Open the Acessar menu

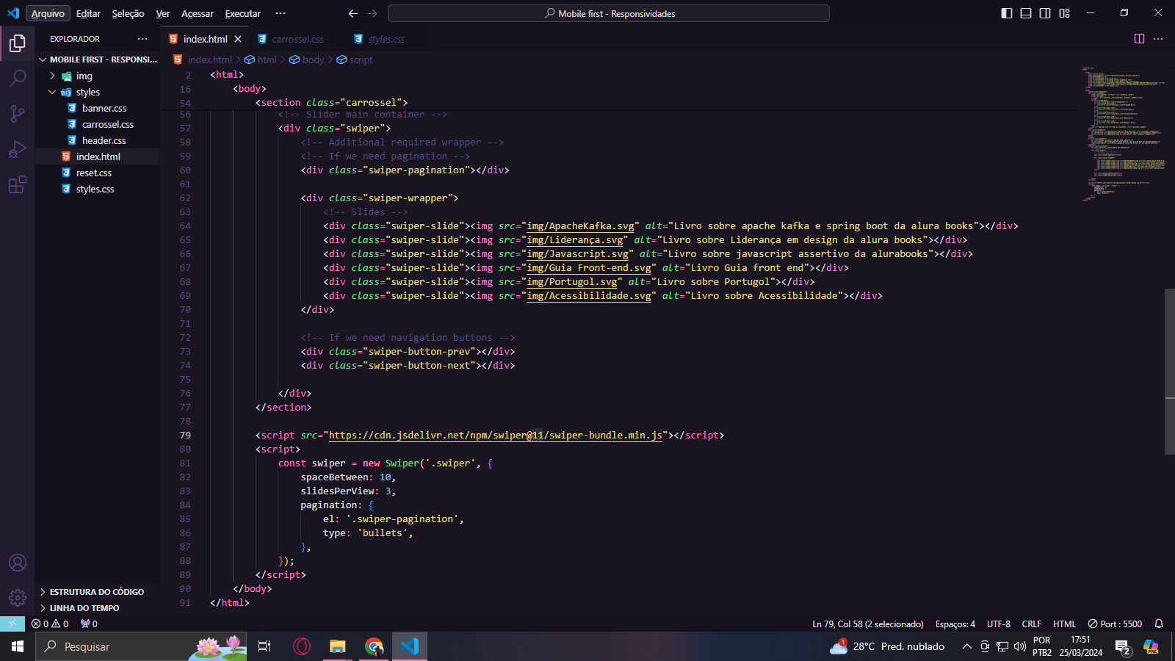[x=198, y=13]
